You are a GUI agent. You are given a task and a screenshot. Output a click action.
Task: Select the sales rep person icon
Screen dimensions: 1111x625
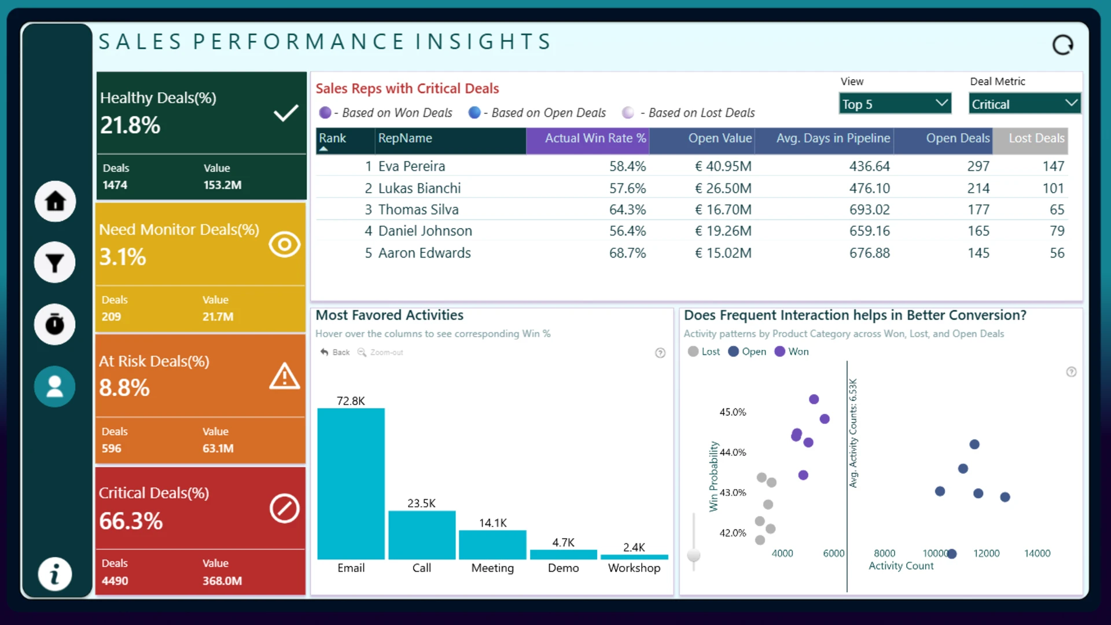coord(55,386)
